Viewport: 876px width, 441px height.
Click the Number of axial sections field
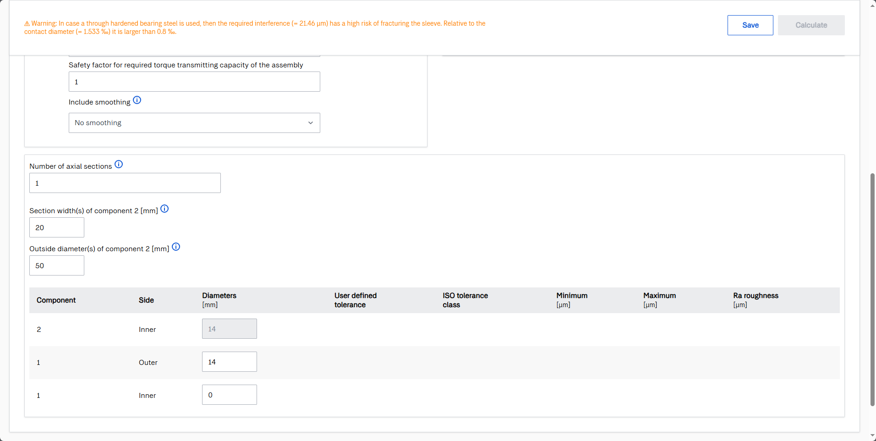click(x=125, y=183)
